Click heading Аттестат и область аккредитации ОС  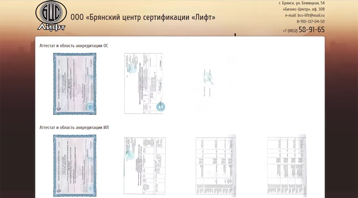(74, 46)
